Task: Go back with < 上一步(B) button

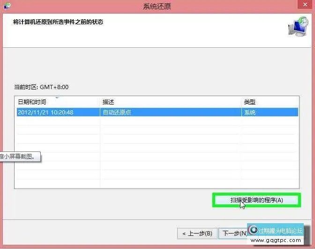Action: pyautogui.click(x=197, y=234)
